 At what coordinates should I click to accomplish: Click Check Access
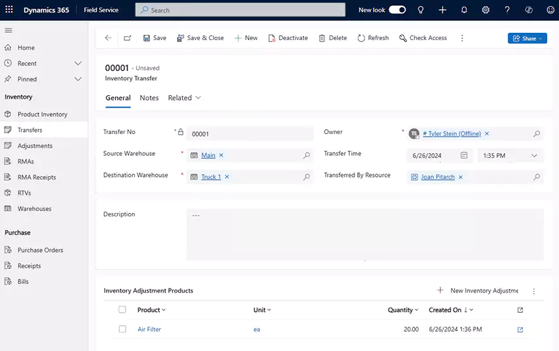click(423, 37)
